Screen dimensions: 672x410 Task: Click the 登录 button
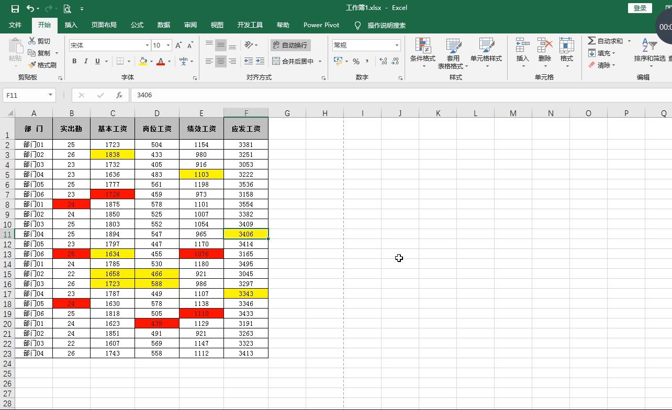(x=639, y=8)
